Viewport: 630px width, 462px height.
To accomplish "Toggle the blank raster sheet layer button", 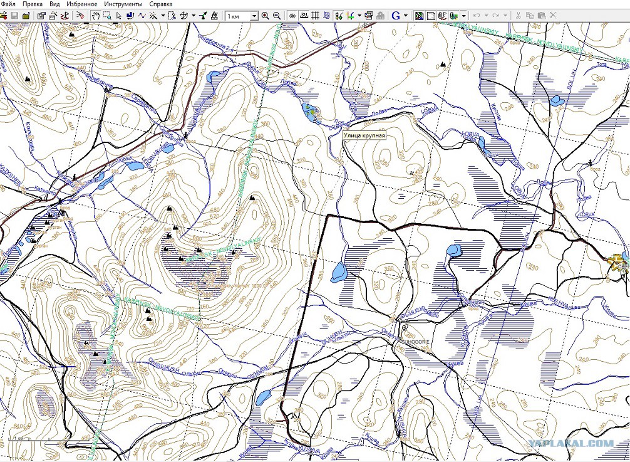I will [x=431, y=16].
